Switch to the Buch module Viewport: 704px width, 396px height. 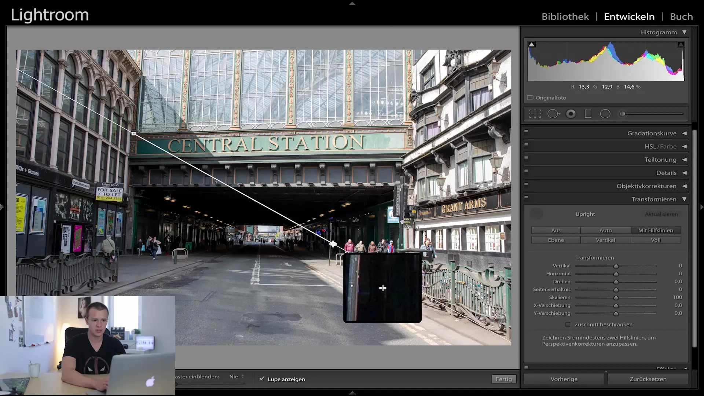[681, 16]
